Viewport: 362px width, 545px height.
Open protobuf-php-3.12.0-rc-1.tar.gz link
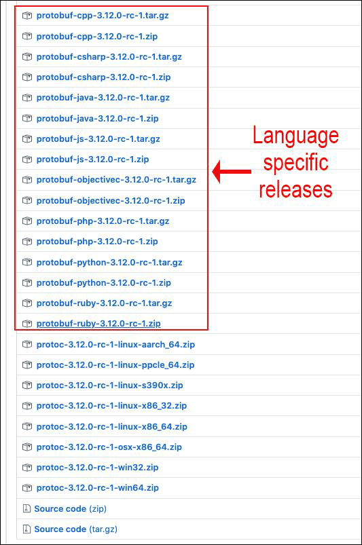tap(103, 221)
